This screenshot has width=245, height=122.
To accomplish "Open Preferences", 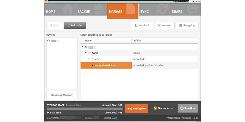I will (x=173, y=118).
